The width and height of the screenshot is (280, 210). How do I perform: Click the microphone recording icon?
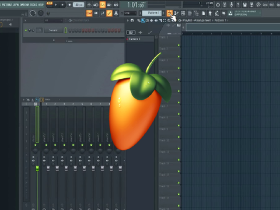click(232, 5)
